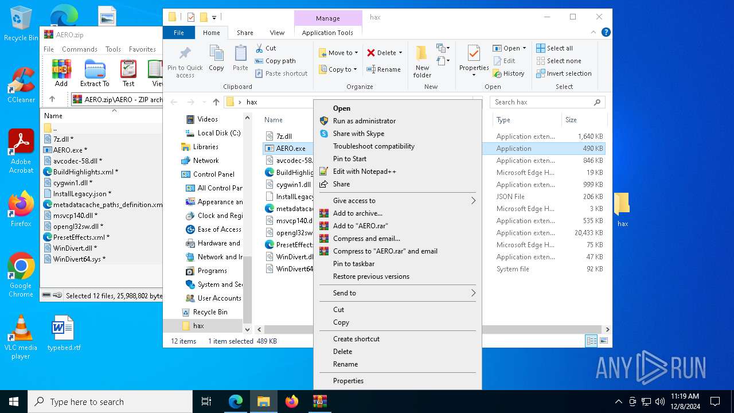This screenshot has width=734, height=413.
Task: Click the search magnifier icon in Explorer
Action: (x=597, y=102)
